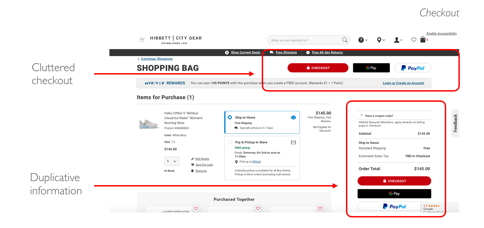Click the back chevron beside Continue Shopping
484x228 pixels.
(x=139, y=59)
